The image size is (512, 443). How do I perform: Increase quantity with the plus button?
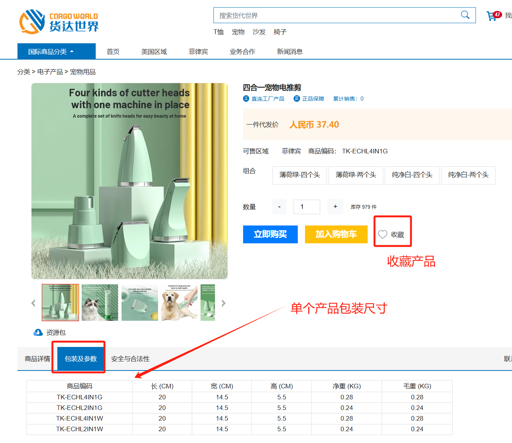tap(335, 207)
